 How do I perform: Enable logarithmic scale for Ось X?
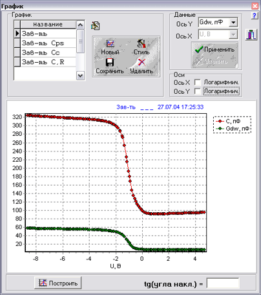click(x=197, y=82)
